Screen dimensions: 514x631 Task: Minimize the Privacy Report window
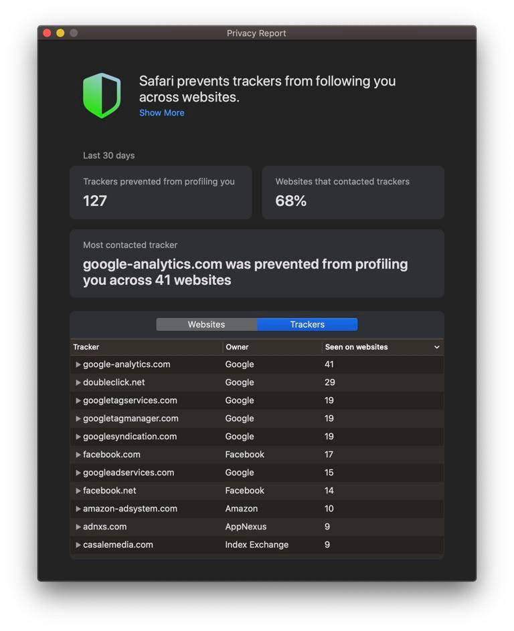click(60, 33)
